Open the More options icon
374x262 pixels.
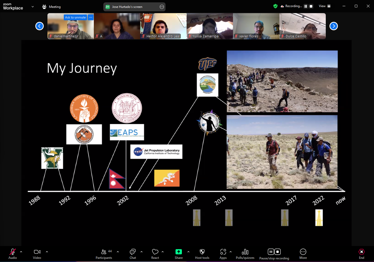(303, 252)
